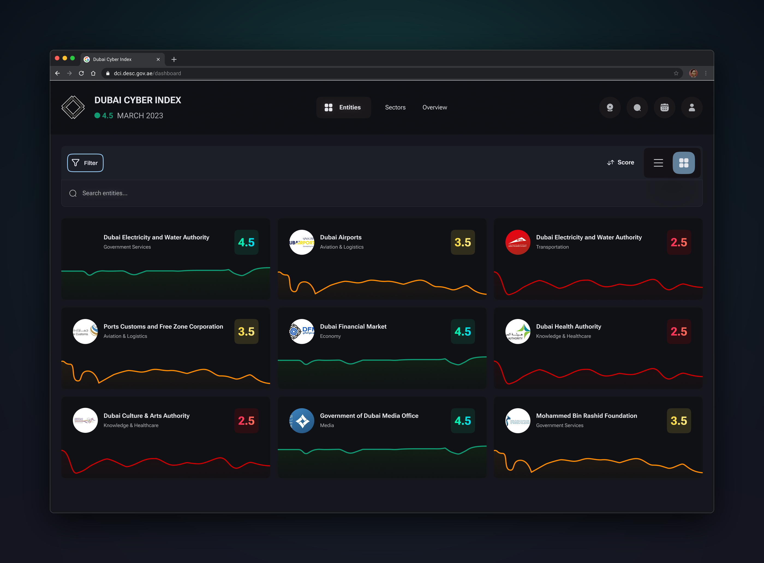Open the Government of Dubai Media Office title
The height and width of the screenshot is (563, 764).
pos(369,416)
